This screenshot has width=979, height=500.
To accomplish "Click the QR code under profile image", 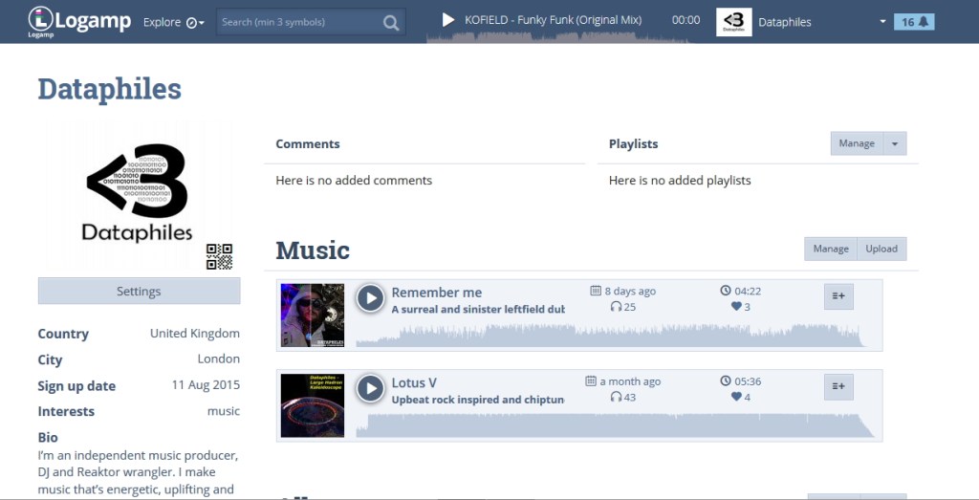I will [219, 256].
